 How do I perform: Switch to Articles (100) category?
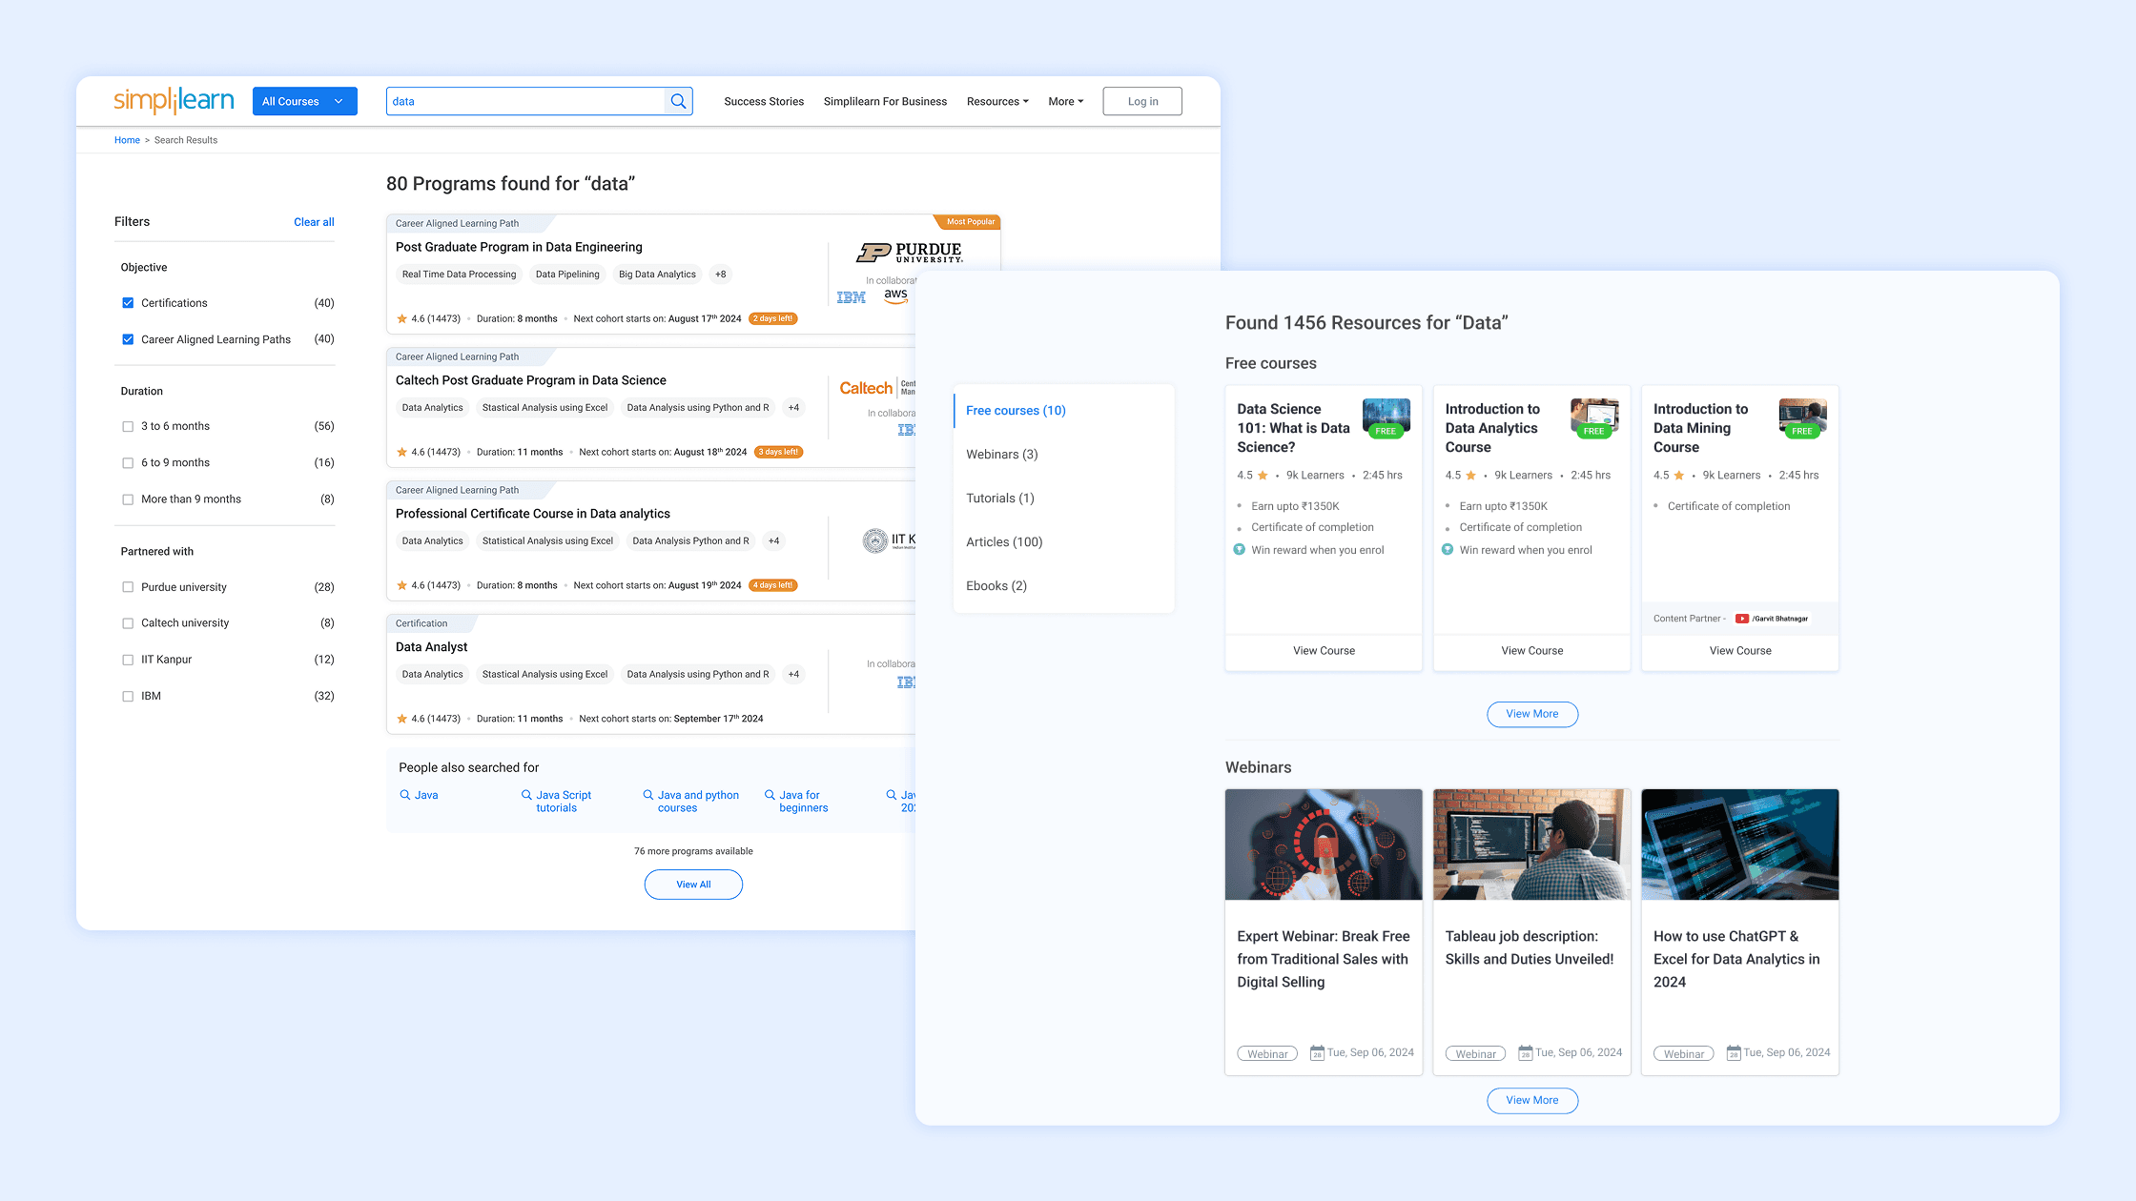(x=1004, y=542)
